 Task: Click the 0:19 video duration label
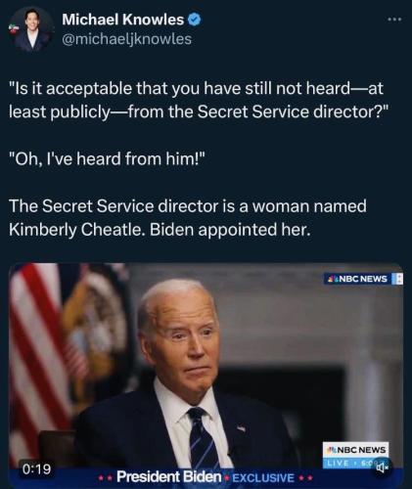click(x=37, y=469)
